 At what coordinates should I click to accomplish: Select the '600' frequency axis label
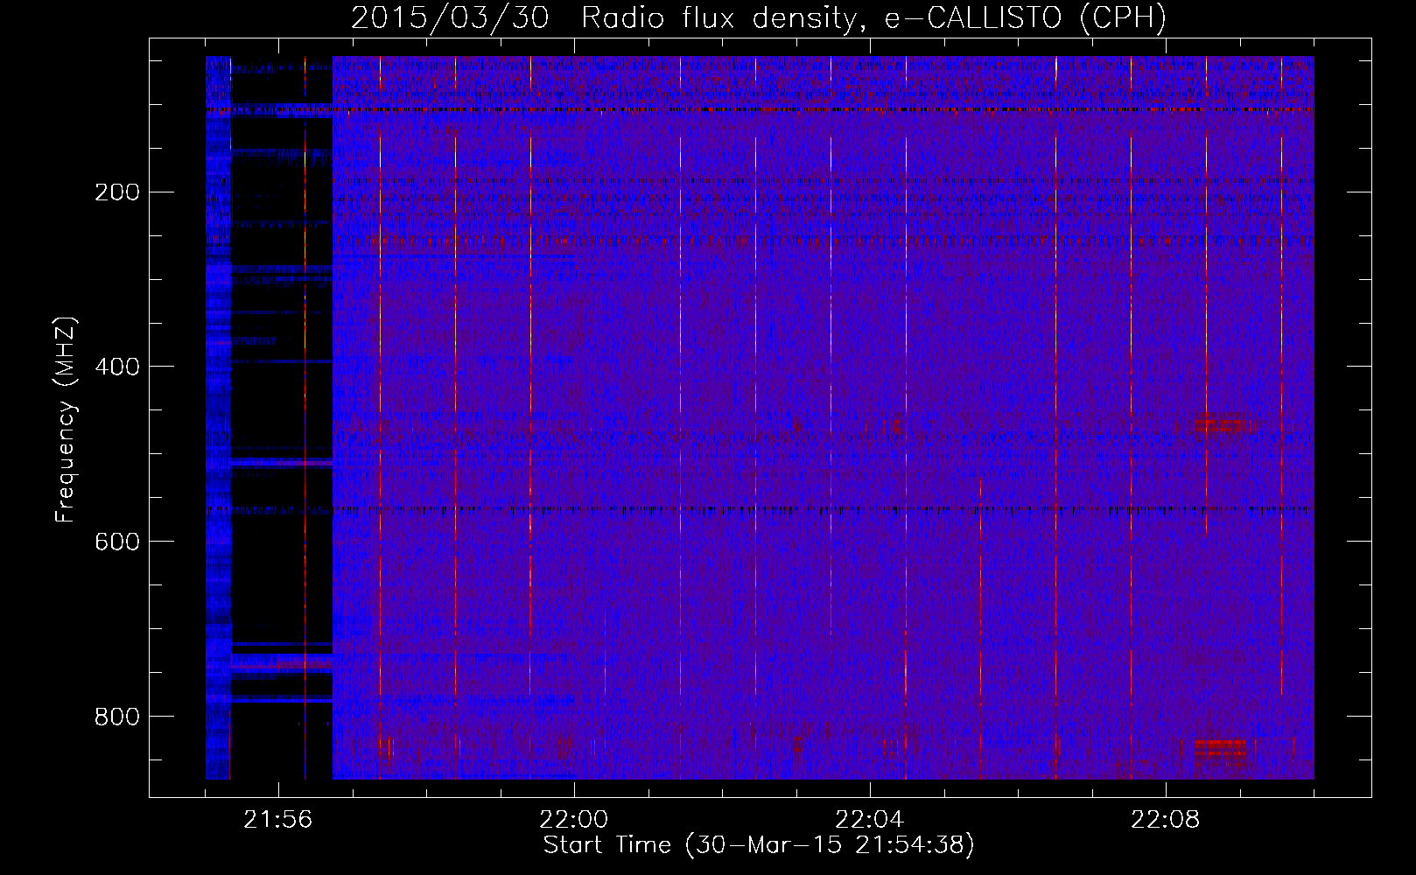click(x=116, y=542)
